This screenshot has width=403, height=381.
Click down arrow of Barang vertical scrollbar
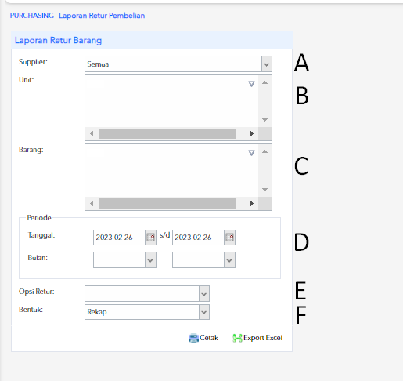(x=264, y=190)
